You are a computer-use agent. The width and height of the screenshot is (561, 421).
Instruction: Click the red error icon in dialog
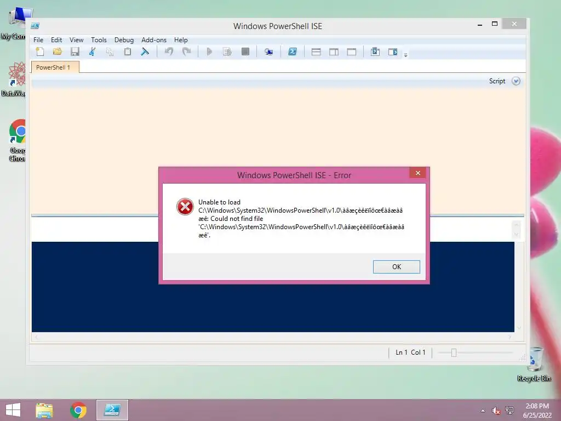pyautogui.click(x=185, y=207)
